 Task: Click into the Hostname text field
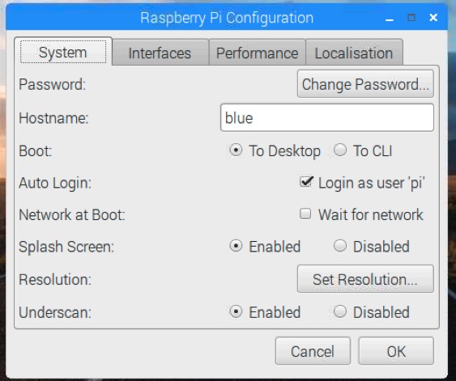pos(327,117)
